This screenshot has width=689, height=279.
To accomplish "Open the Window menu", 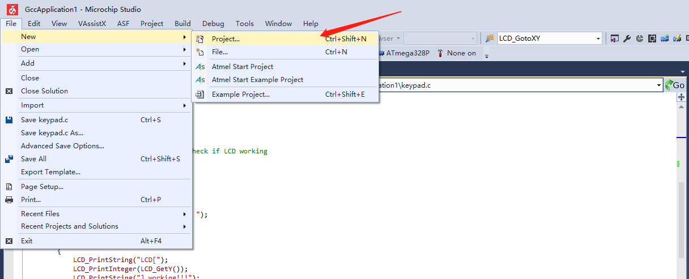I will point(278,23).
